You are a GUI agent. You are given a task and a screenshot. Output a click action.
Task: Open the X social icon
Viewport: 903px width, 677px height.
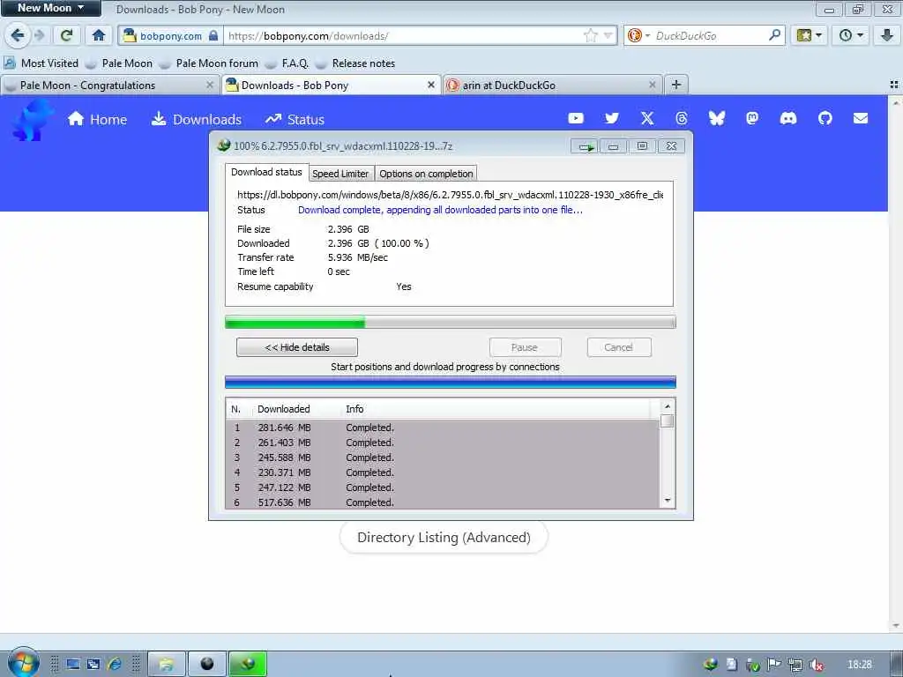point(647,119)
